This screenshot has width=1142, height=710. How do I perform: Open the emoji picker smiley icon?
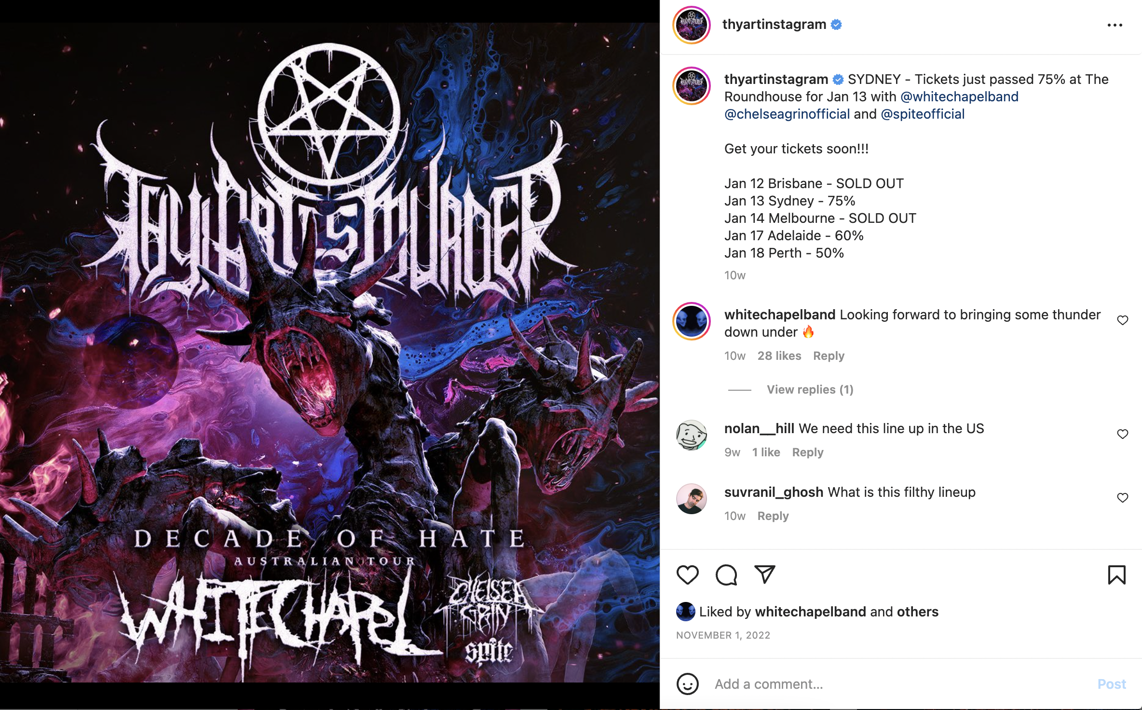(688, 684)
